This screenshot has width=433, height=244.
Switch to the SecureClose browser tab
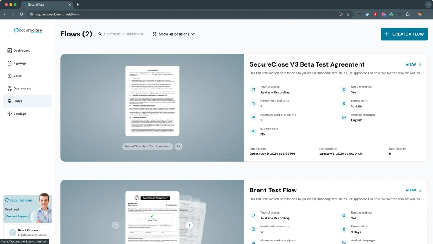coord(47,4)
